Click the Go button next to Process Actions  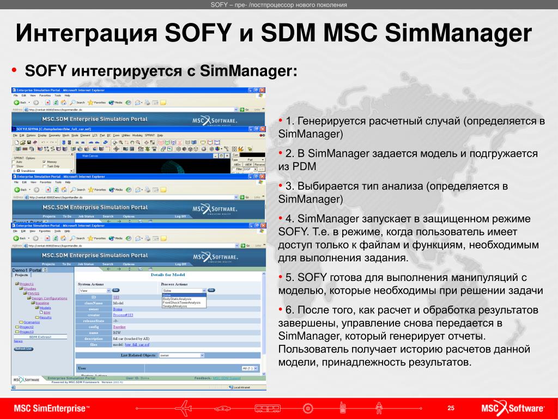(x=211, y=290)
